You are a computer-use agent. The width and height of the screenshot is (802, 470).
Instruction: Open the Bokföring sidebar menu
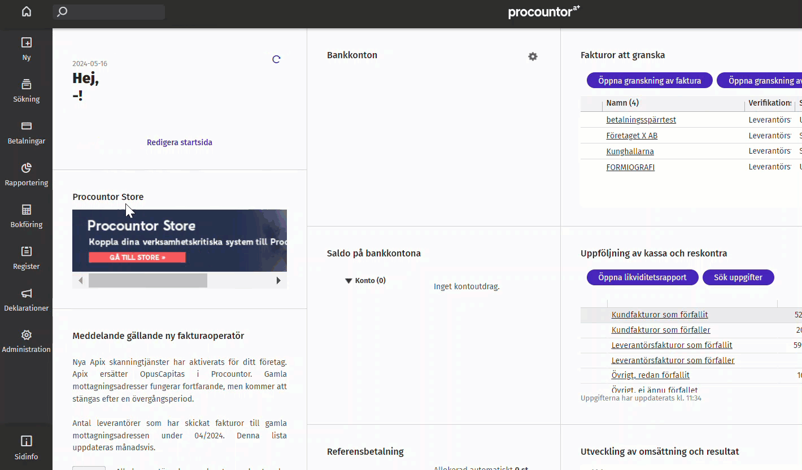point(27,216)
